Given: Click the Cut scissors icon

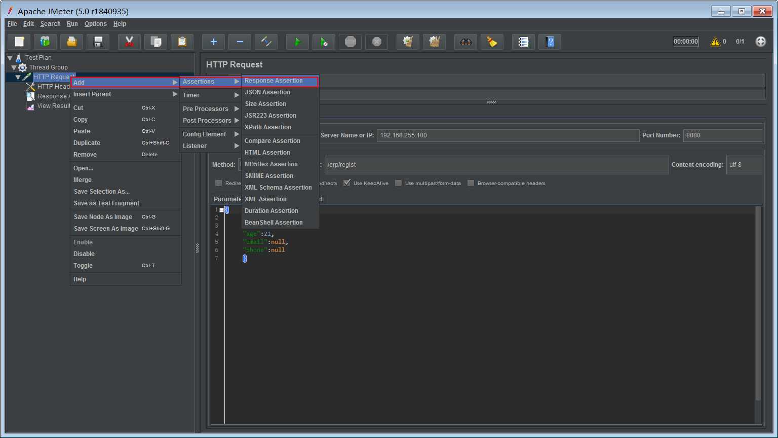Looking at the screenshot, I should click(130, 42).
